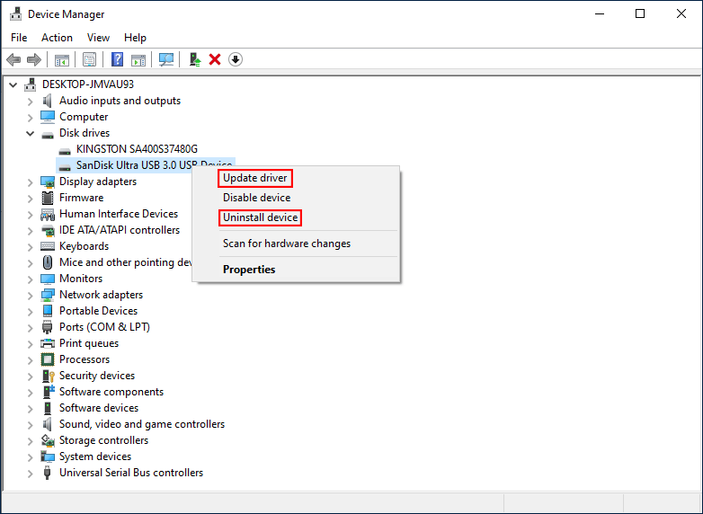
Task: Open the Properties toolbar icon
Action: tap(89, 59)
